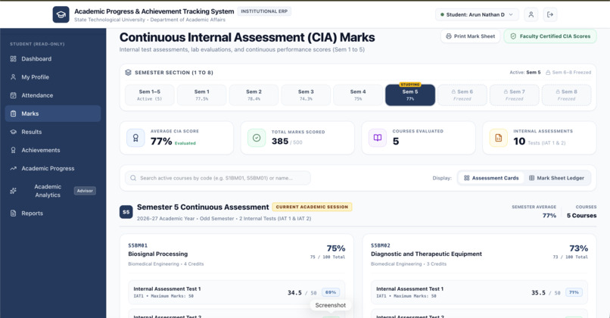Open Reports section
Screen dimensions: 610x318
(53, 214)
